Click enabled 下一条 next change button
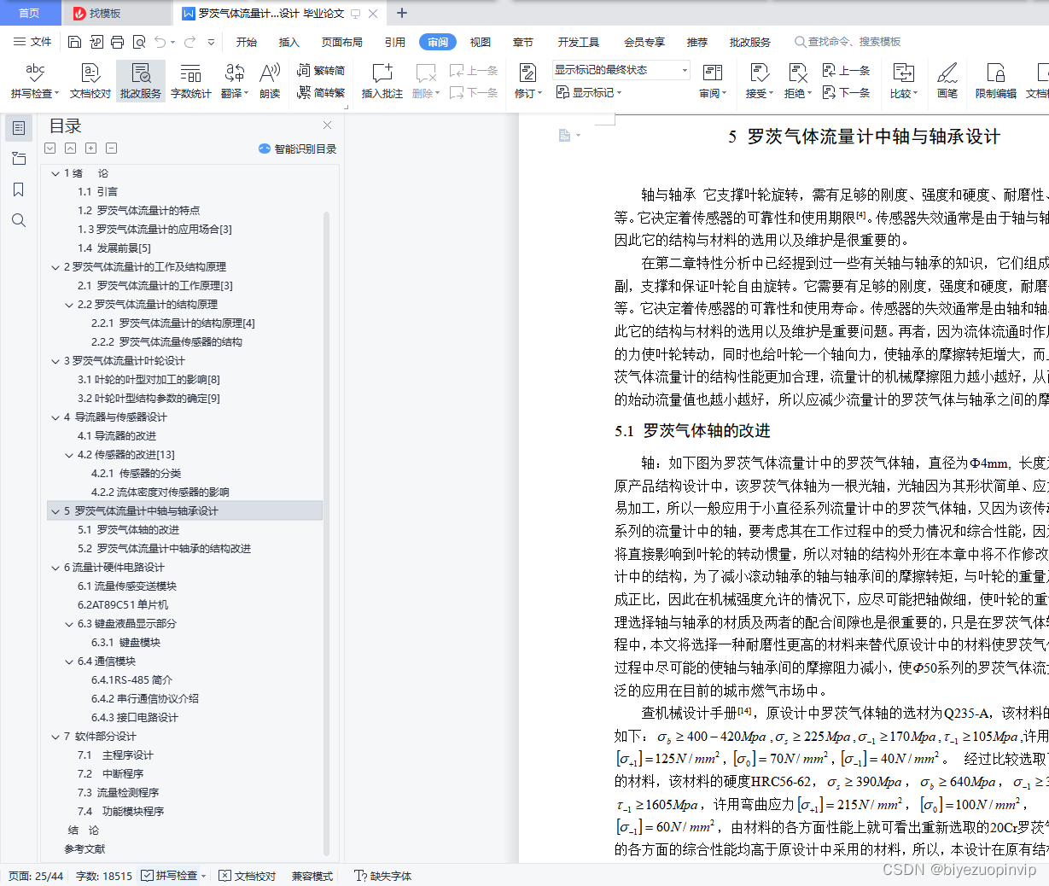The width and height of the screenshot is (1049, 886). point(846,92)
